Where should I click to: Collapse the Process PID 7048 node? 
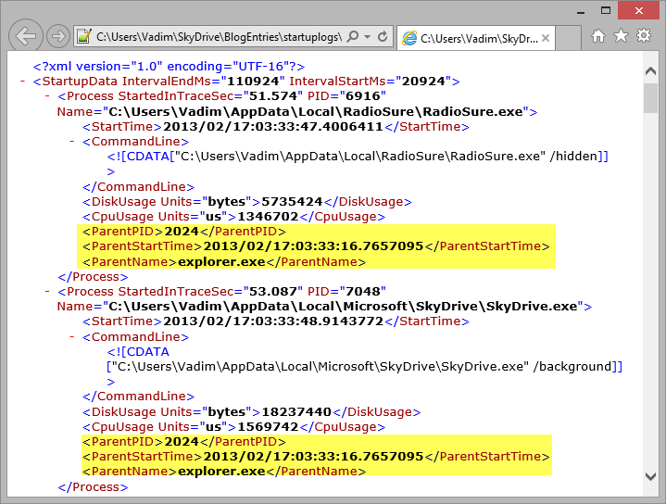(x=47, y=291)
